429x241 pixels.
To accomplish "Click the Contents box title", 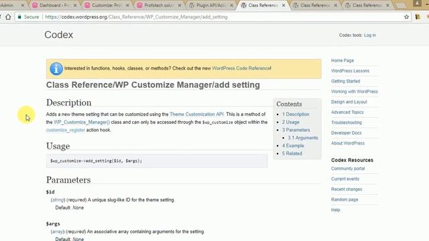I will point(289,104).
